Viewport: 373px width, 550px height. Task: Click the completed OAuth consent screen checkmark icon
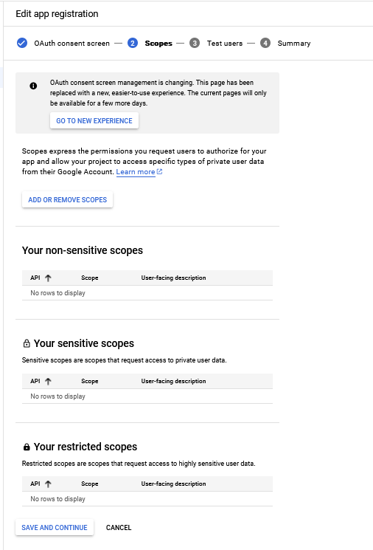(22, 43)
